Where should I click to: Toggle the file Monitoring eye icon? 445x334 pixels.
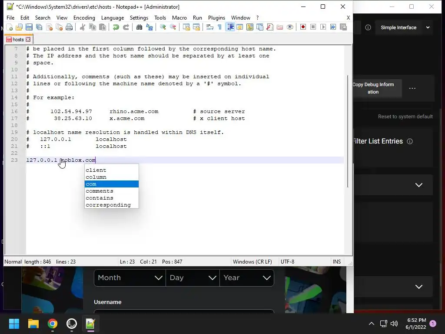pos(290,27)
